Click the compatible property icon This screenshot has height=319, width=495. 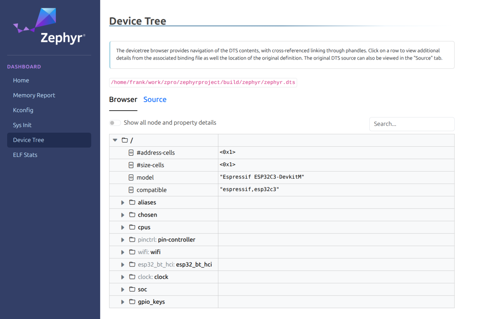[131, 190]
